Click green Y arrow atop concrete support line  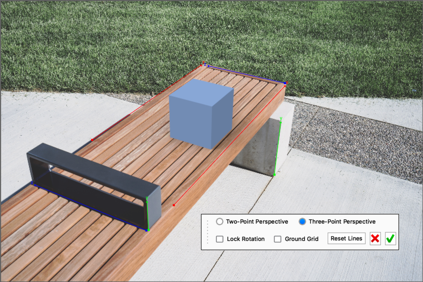tap(281, 119)
